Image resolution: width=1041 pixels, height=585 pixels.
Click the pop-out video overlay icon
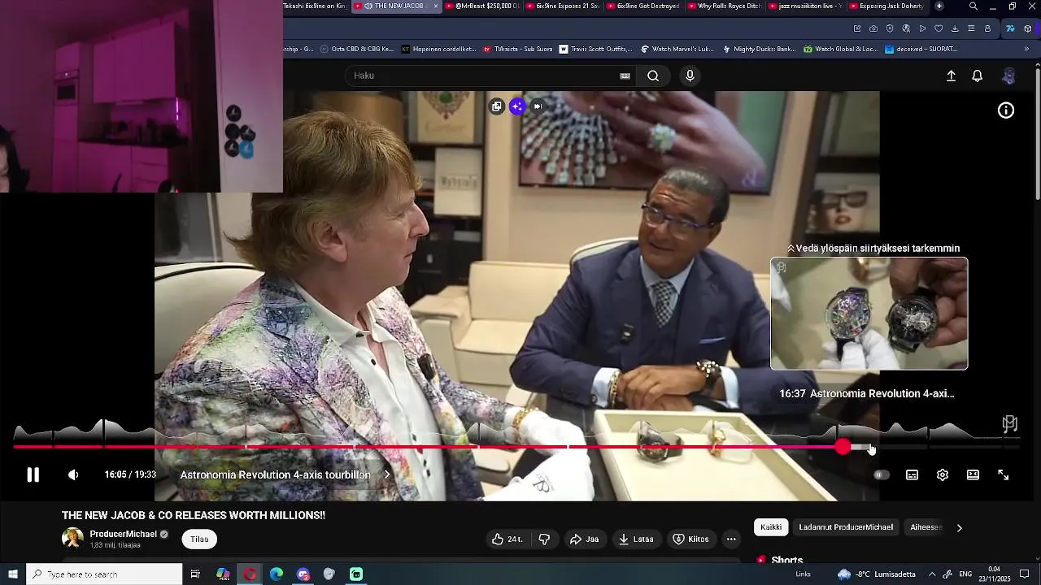click(497, 106)
